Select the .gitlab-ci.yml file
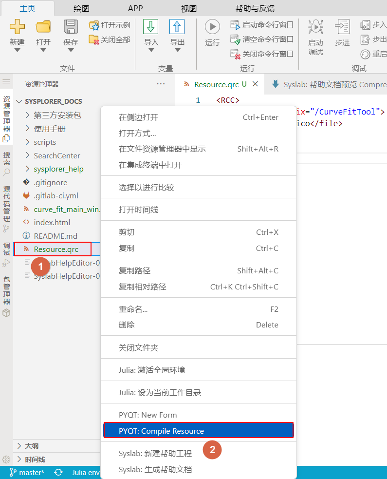Image resolution: width=387 pixels, height=479 pixels. pos(57,196)
